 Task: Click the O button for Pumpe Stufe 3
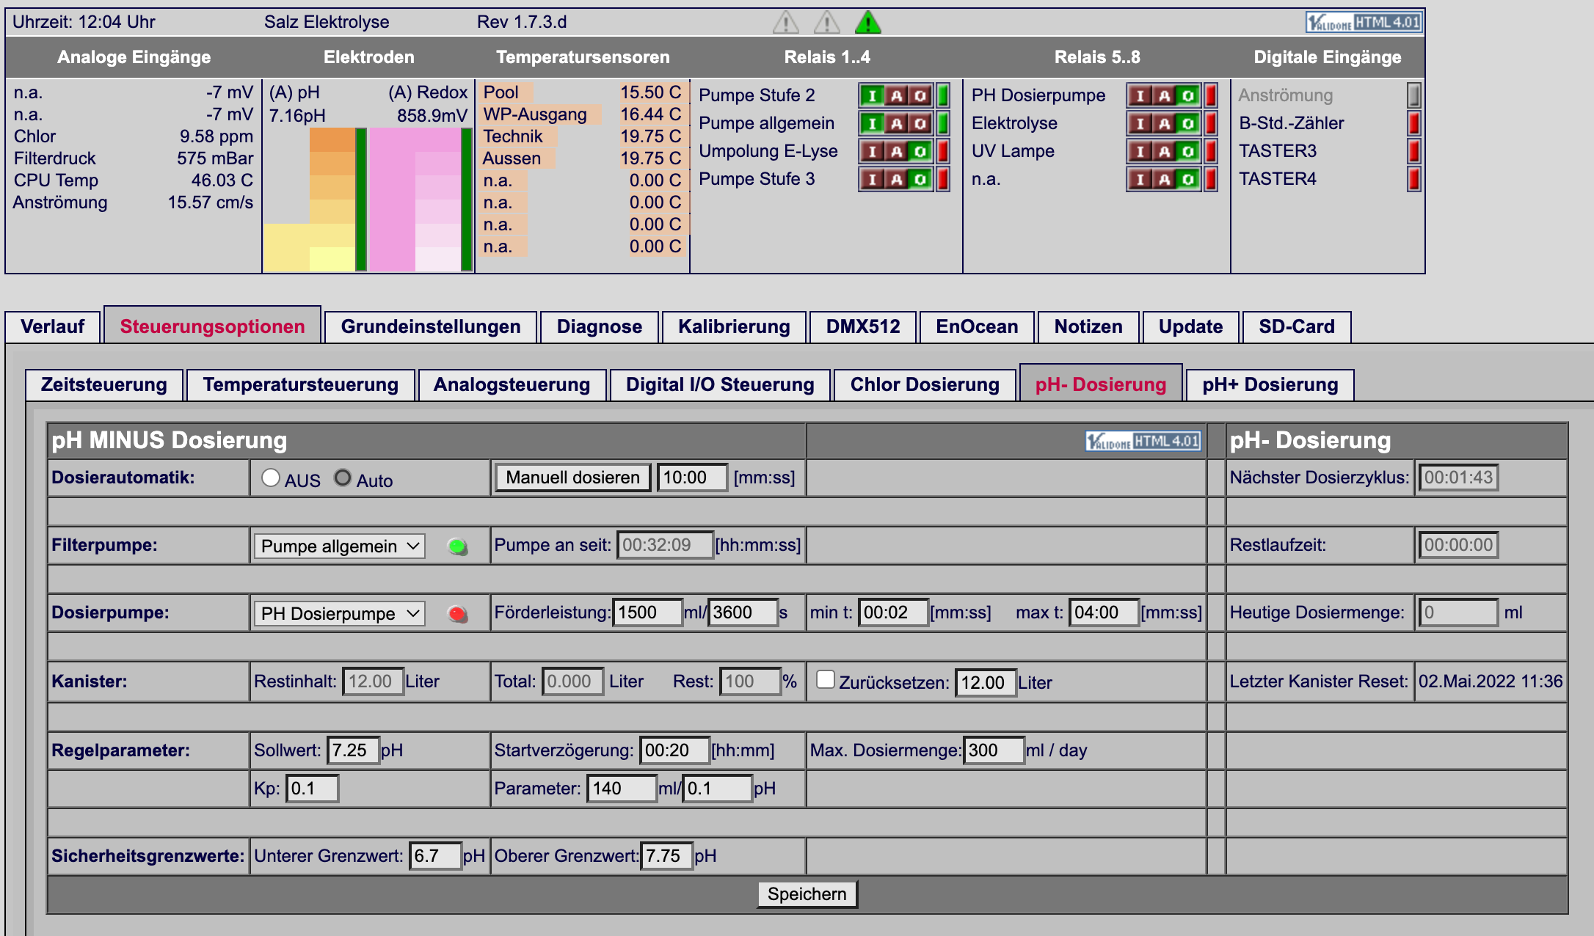coord(920,179)
